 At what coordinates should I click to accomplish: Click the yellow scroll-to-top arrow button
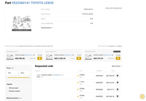142,97
